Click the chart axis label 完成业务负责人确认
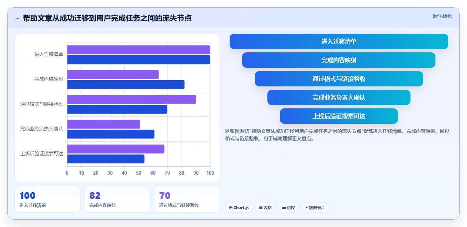The width and height of the screenshot is (467, 227). click(41, 129)
